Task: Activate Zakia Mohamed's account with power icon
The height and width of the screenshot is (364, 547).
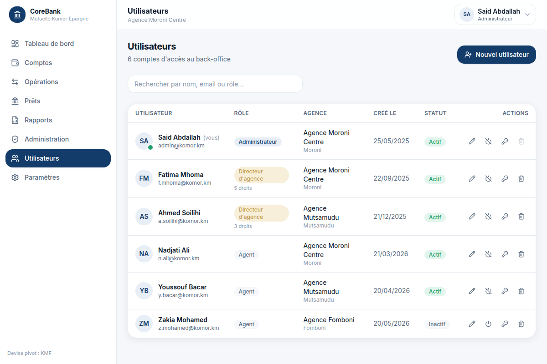Action: (488, 324)
